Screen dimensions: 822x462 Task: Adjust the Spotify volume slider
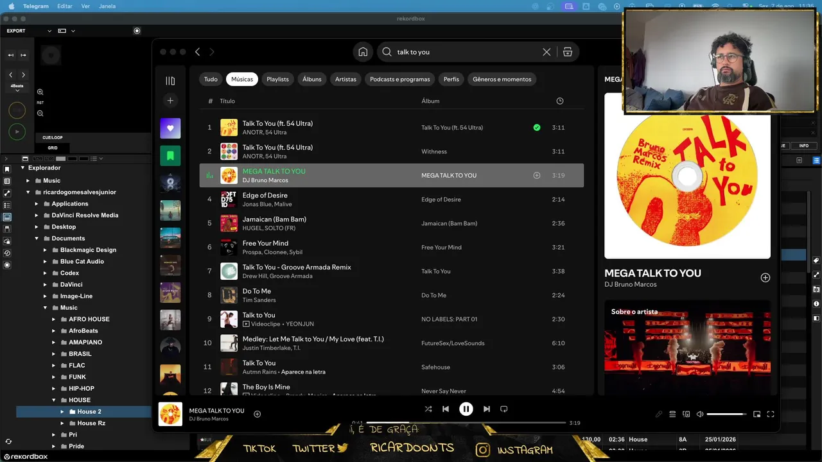[x=726, y=415]
